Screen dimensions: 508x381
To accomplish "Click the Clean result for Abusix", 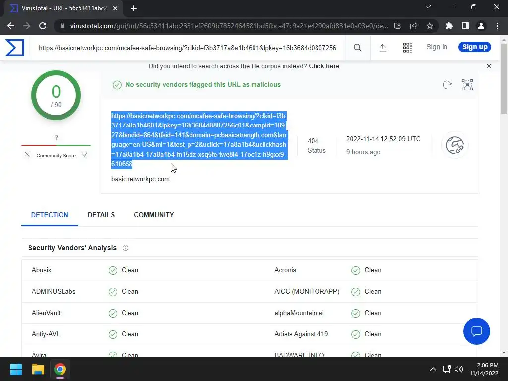I will pos(124,270).
